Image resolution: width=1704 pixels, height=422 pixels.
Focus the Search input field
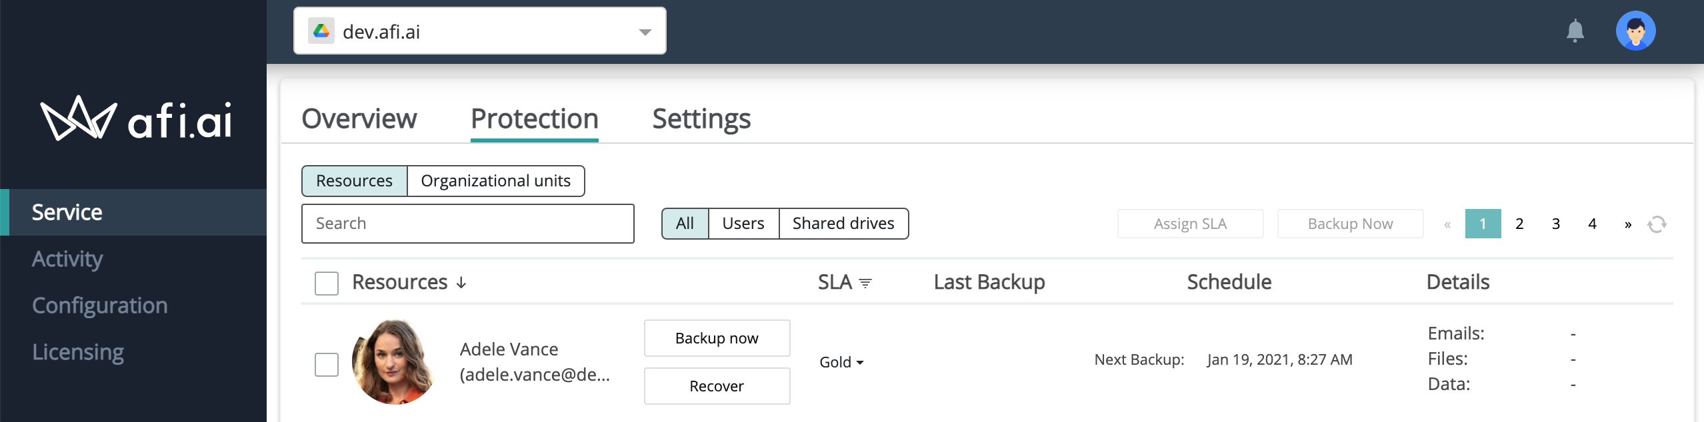pos(467,224)
